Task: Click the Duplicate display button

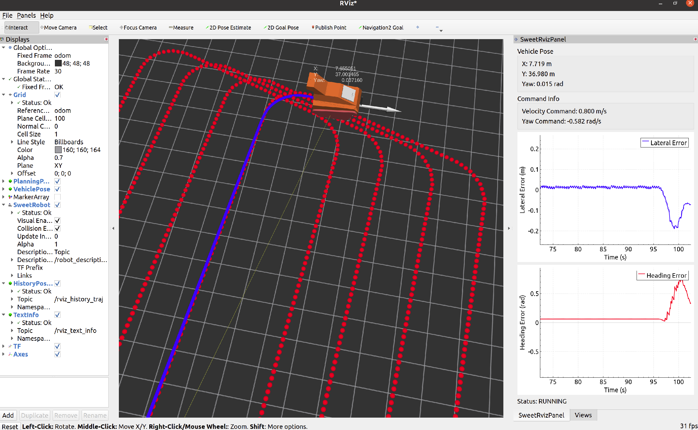Action: [x=35, y=415]
